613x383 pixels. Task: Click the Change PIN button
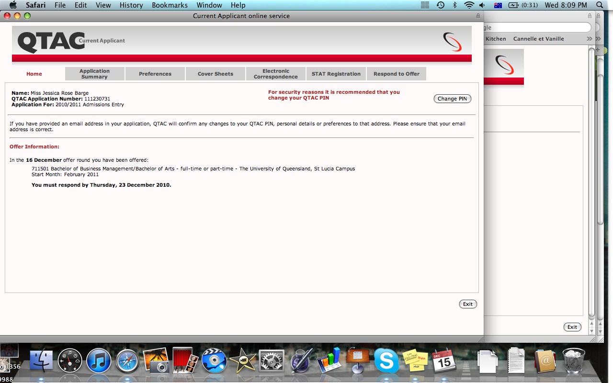click(x=453, y=99)
